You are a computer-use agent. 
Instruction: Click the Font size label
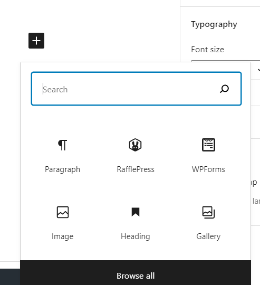pyautogui.click(x=208, y=50)
